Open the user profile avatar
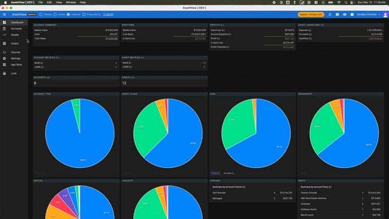 click(x=385, y=15)
